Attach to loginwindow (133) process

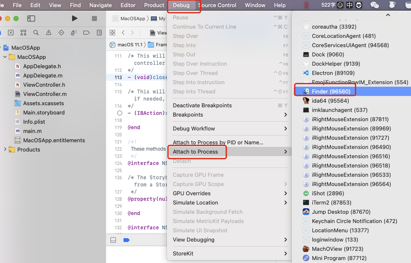pyautogui.click(x=352, y=240)
